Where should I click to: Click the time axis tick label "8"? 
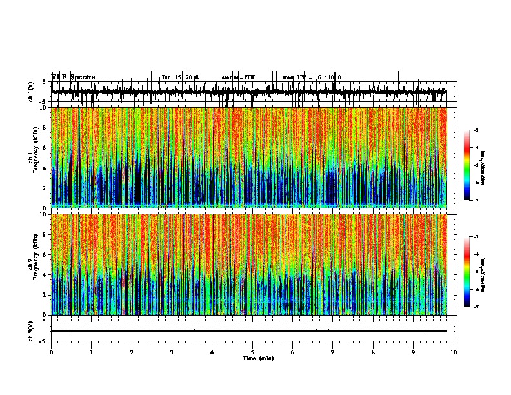pyautogui.click(x=373, y=352)
